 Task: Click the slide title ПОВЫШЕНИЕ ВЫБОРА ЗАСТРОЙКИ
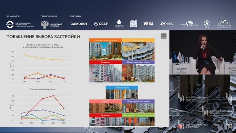click(x=43, y=37)
